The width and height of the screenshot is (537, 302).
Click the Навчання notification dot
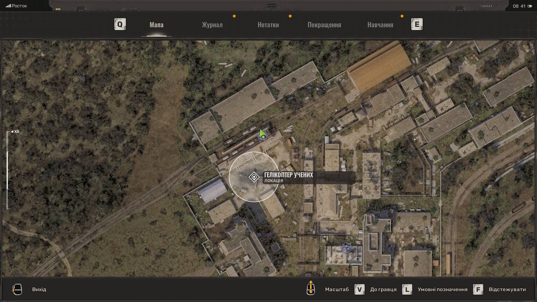coord(402,16)
